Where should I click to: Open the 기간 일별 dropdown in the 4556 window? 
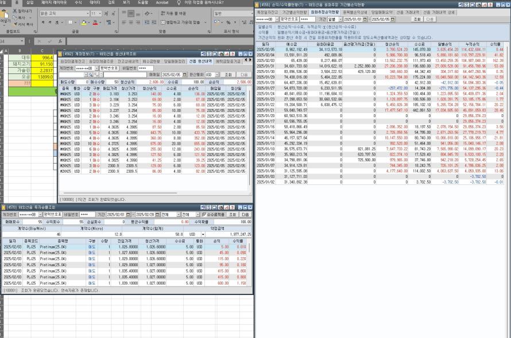[340, 19]
